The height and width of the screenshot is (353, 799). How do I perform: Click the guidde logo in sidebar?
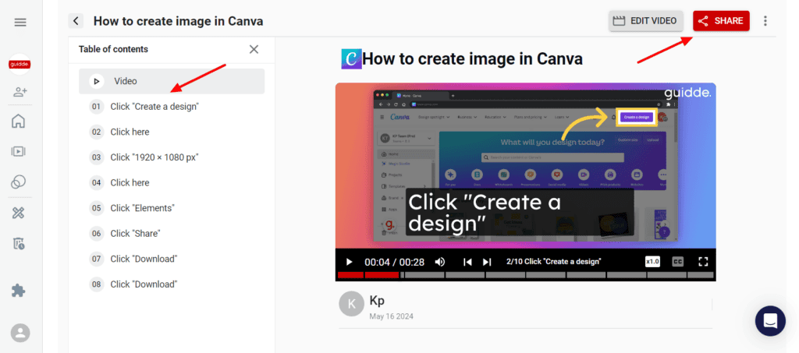(20, 65)
